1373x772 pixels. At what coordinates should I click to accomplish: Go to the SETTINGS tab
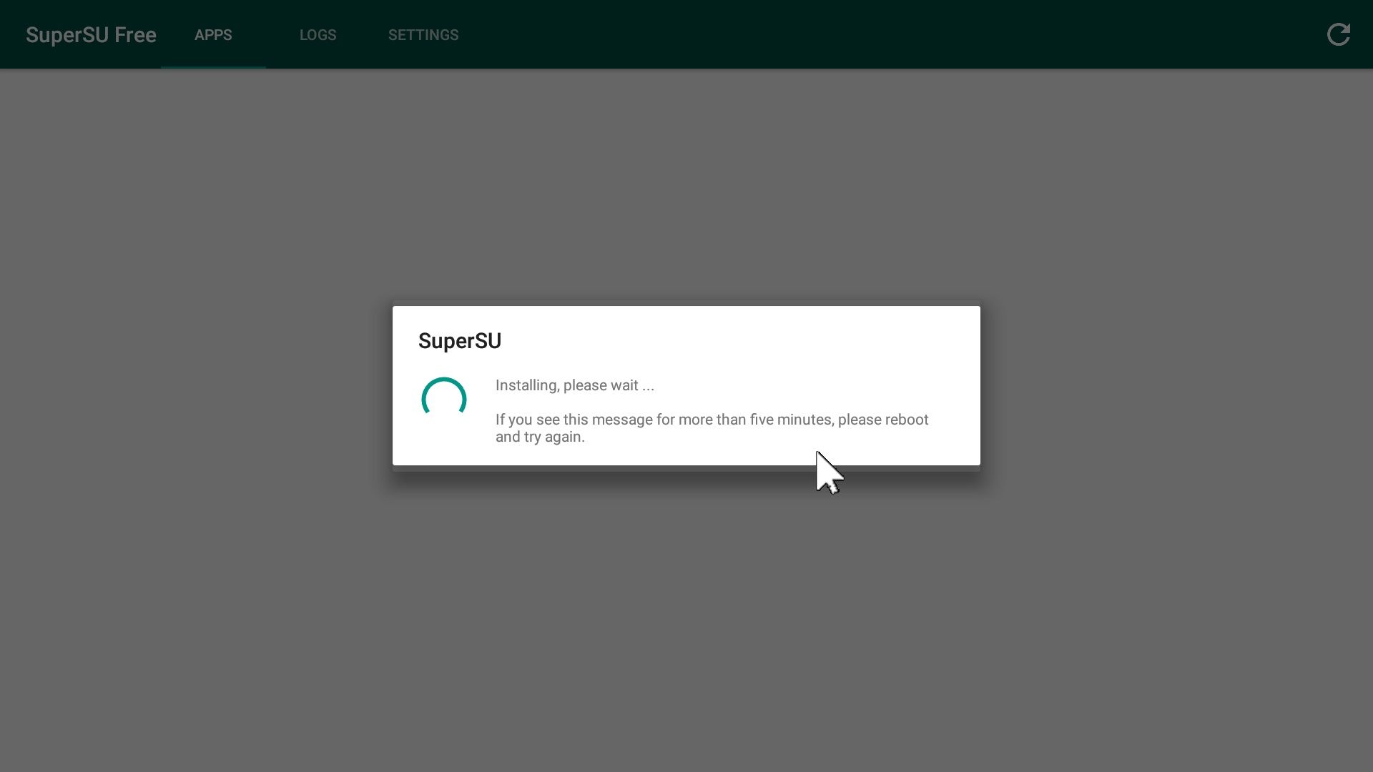(x=423, y=35)
